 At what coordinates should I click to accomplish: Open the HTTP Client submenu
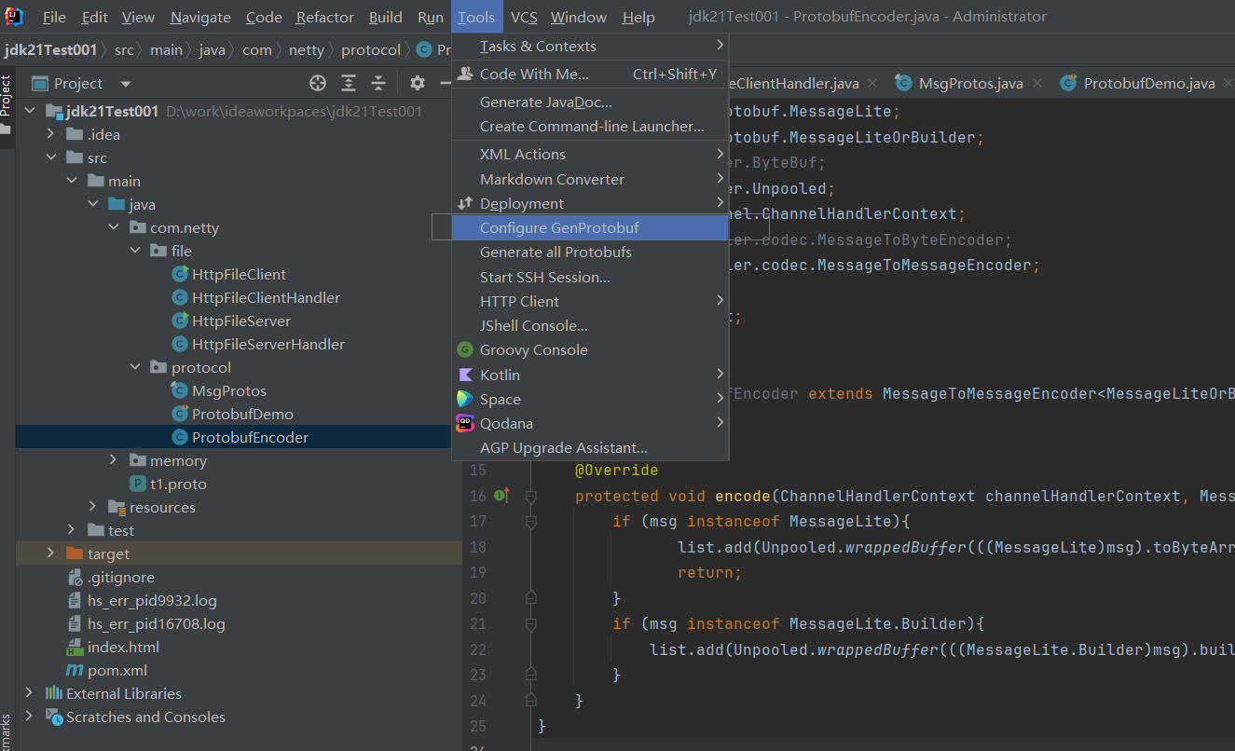tap(590, 301)
